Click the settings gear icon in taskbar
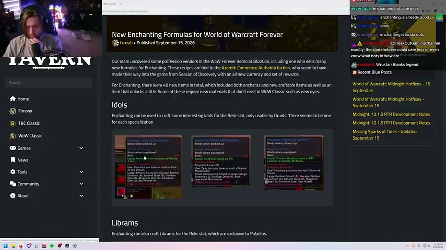446x250 pixels. (75, 246)
